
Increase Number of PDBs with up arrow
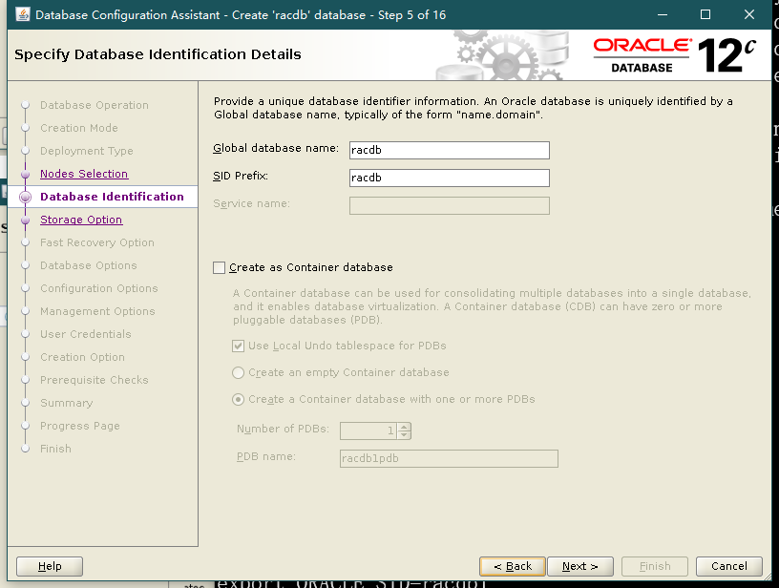click(x=405, y=427)
